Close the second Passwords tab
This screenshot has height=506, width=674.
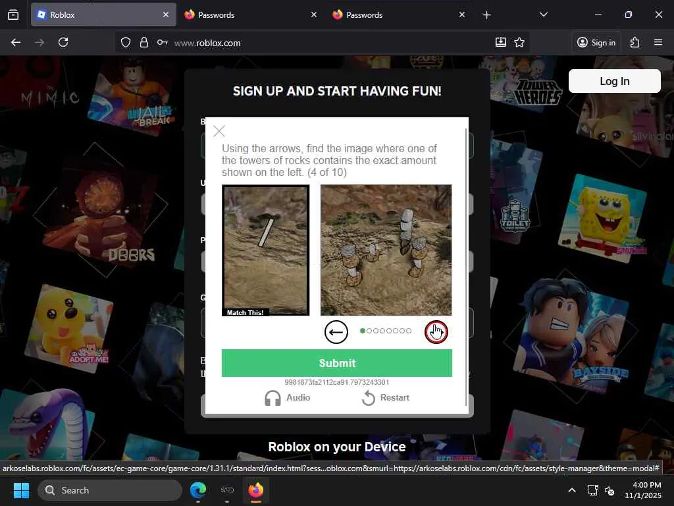462,14
